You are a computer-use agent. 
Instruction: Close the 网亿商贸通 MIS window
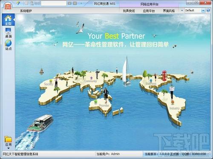coord(205,3)
